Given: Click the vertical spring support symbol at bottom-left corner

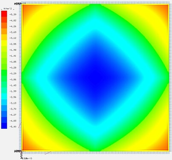Looking at the screenshot, I should click(22, 155).
